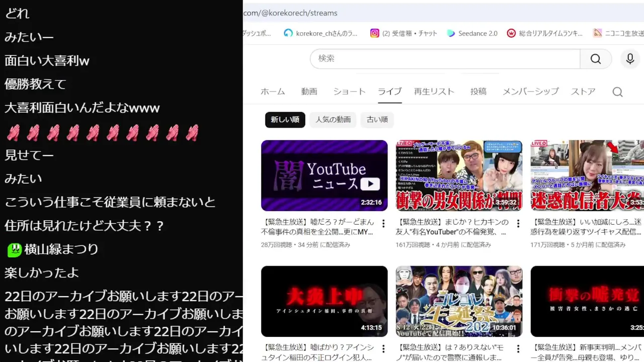Open the ストア channel tab

583,92
